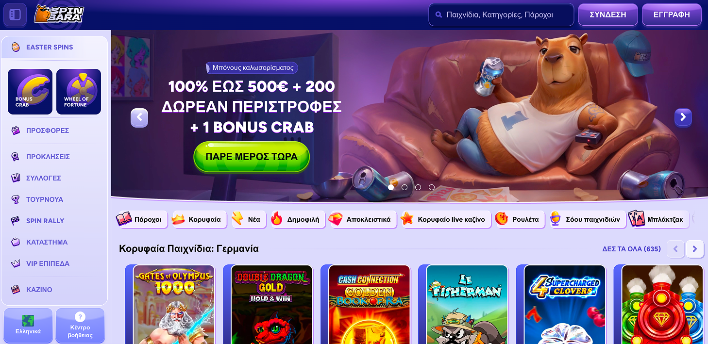This screenshot has width=708, height=344.
Task: Click the ΠΑΡΕ ΜΕΡΟΣ ΤΩΡΑ button
Action: pyautogui.click(x=252, y=157)
